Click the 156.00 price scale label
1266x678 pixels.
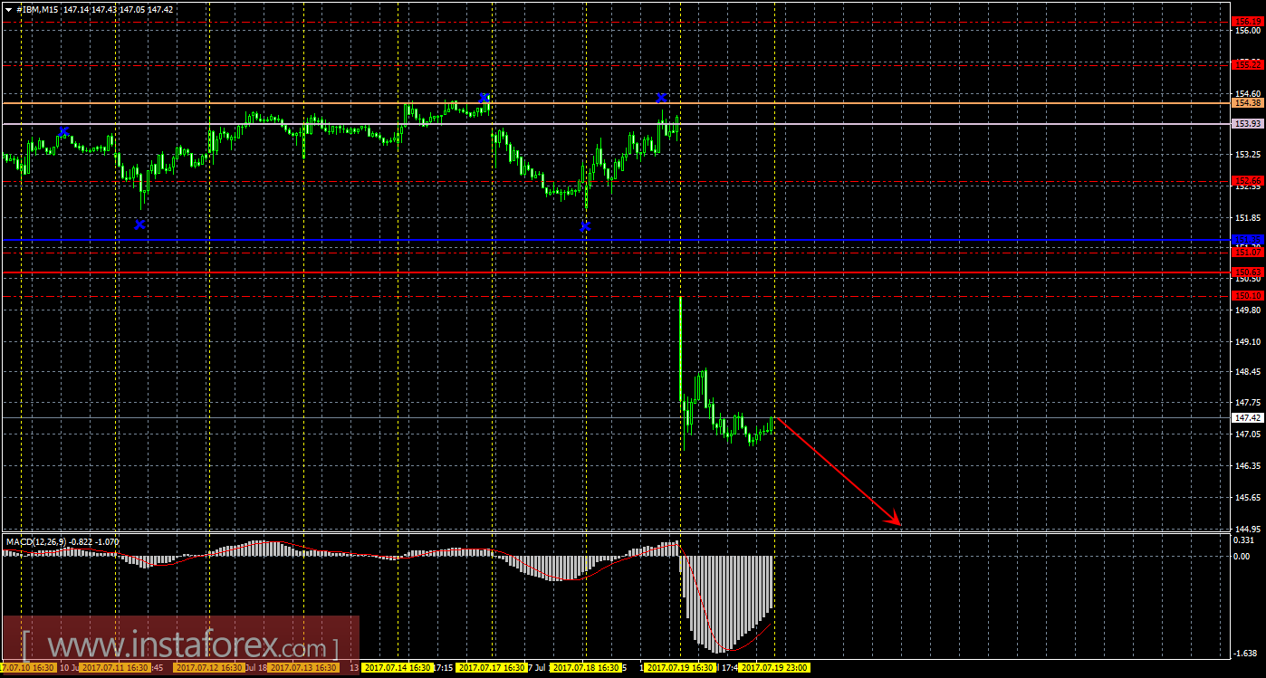click(x=1248, y=30)
